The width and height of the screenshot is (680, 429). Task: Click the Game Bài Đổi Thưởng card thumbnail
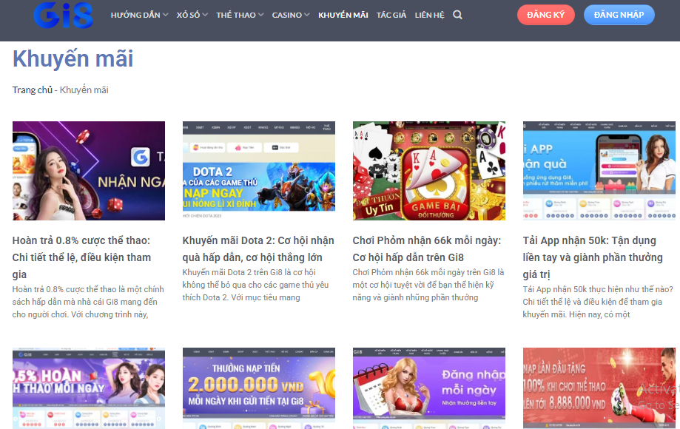[429, 171]
